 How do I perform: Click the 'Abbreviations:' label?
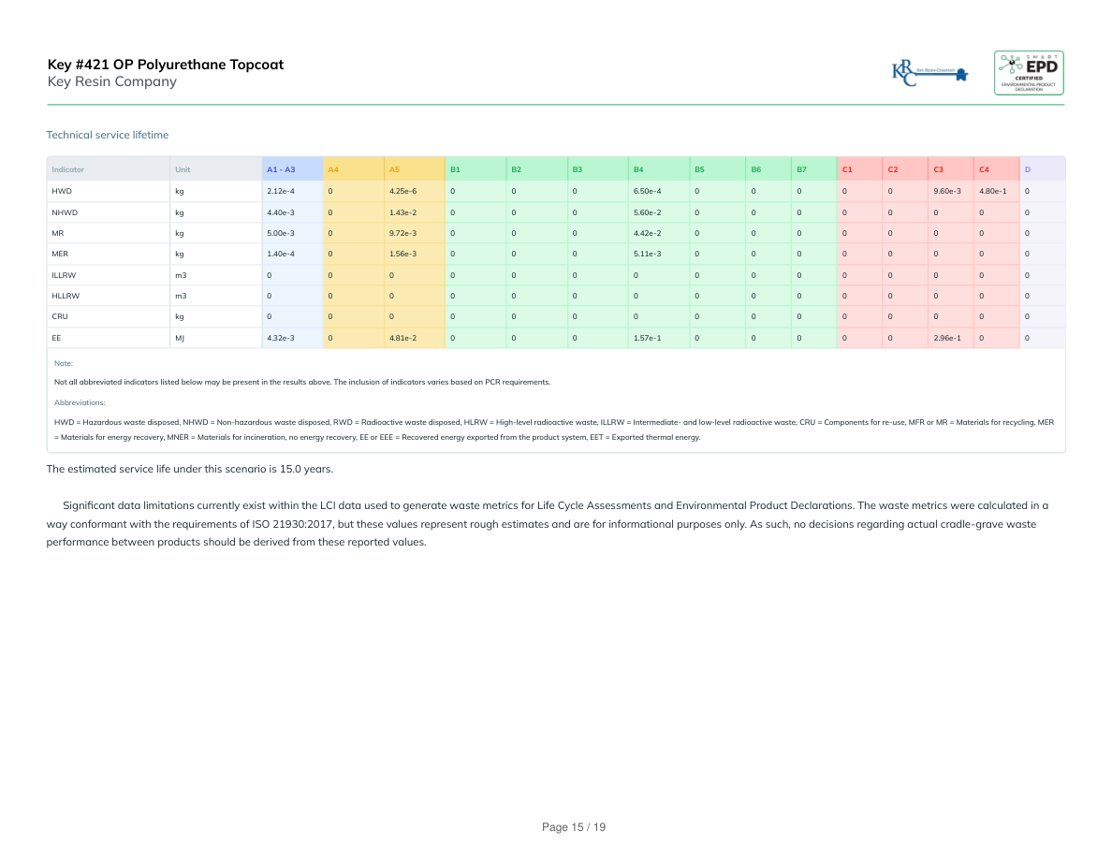tap(80, 402)
